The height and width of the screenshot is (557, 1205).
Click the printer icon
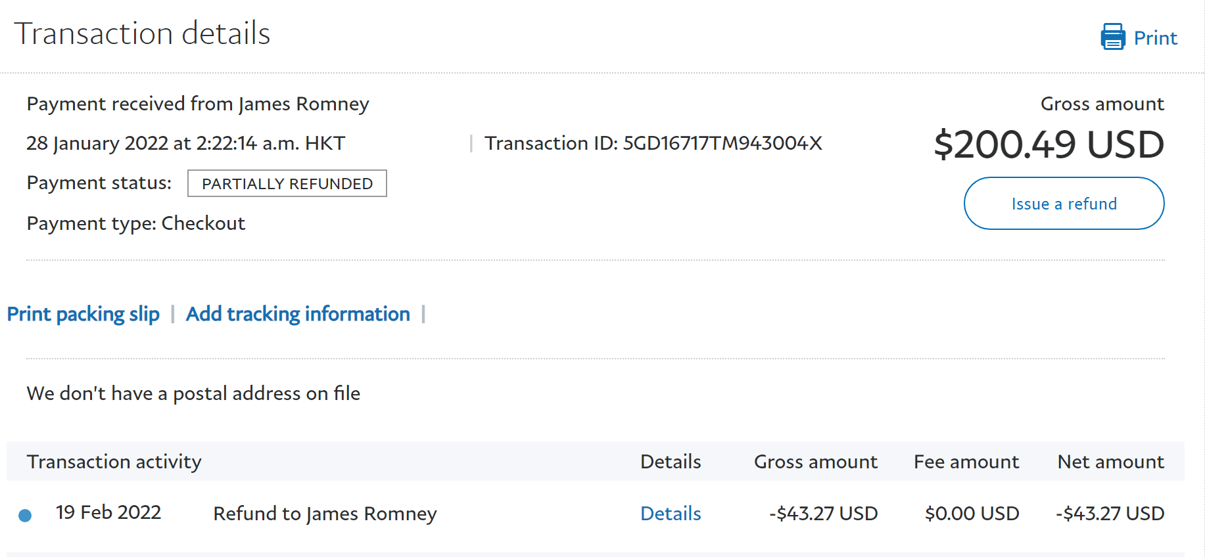coord(1112,37)
